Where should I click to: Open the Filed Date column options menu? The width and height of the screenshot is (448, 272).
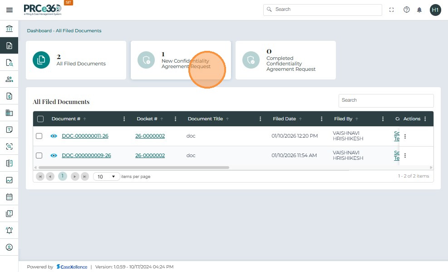pos(321,119)
